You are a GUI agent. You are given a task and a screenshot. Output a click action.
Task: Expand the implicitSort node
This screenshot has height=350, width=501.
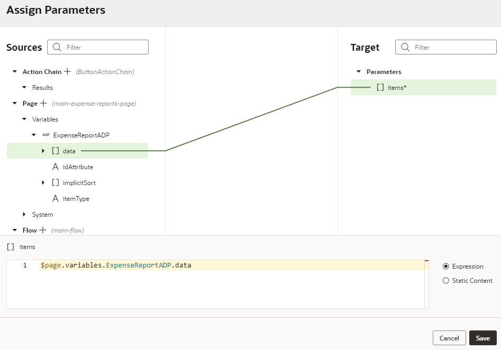pos(43,182)
